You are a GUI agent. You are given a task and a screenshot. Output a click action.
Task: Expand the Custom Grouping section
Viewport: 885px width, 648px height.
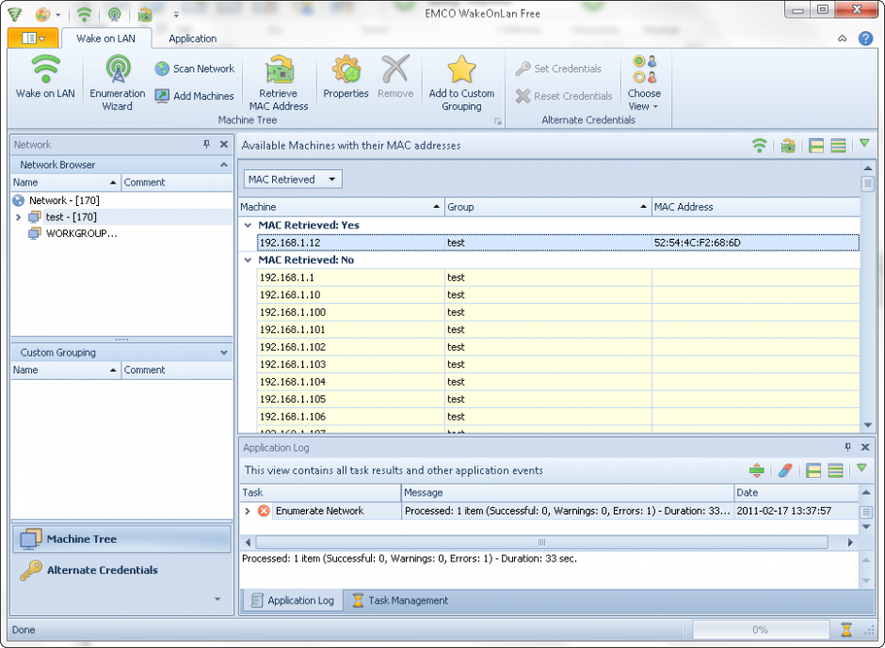click(x=224, y=353)
